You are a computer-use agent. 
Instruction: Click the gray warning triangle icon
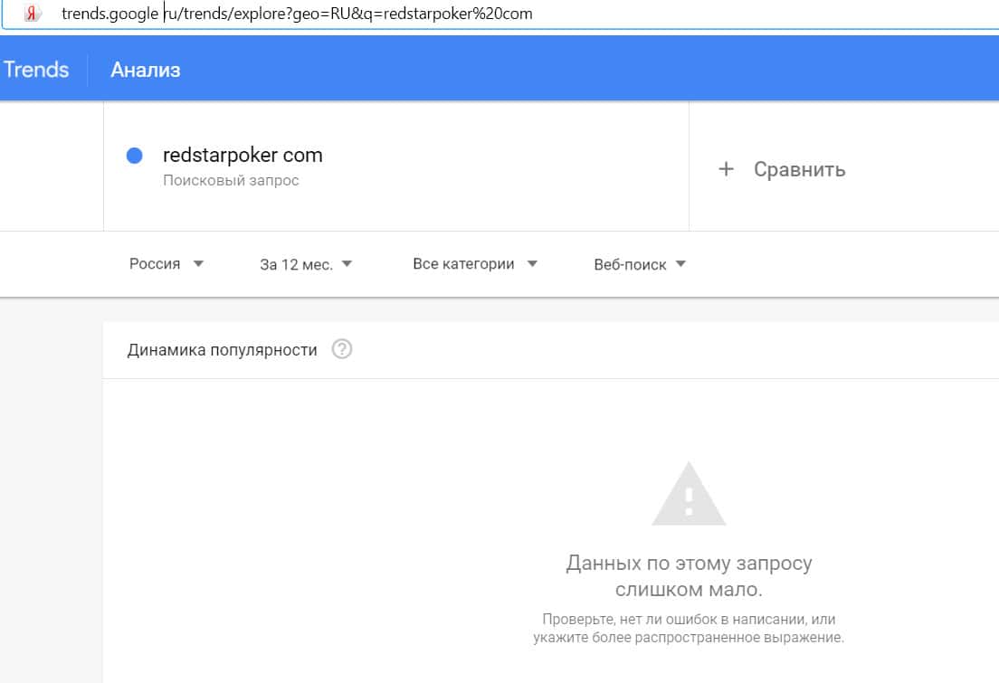(689, 494)
